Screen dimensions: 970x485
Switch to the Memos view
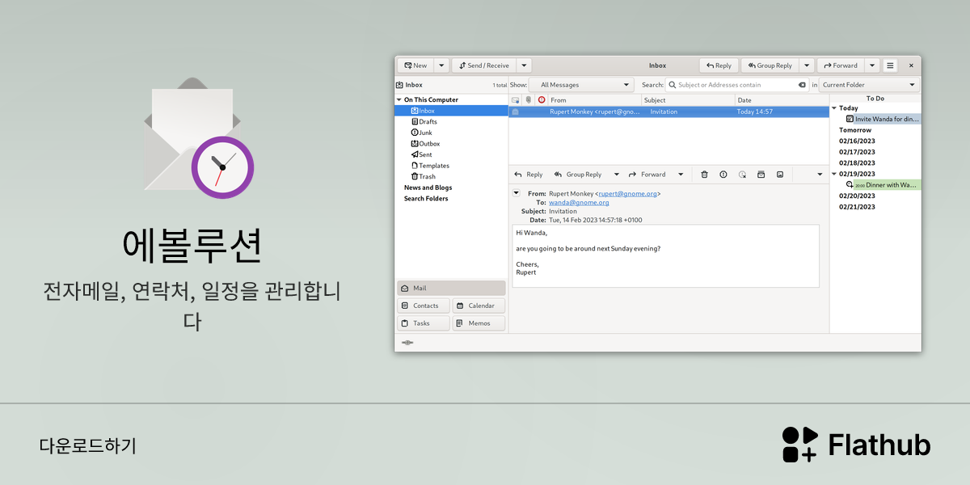(x=479, y=323)
